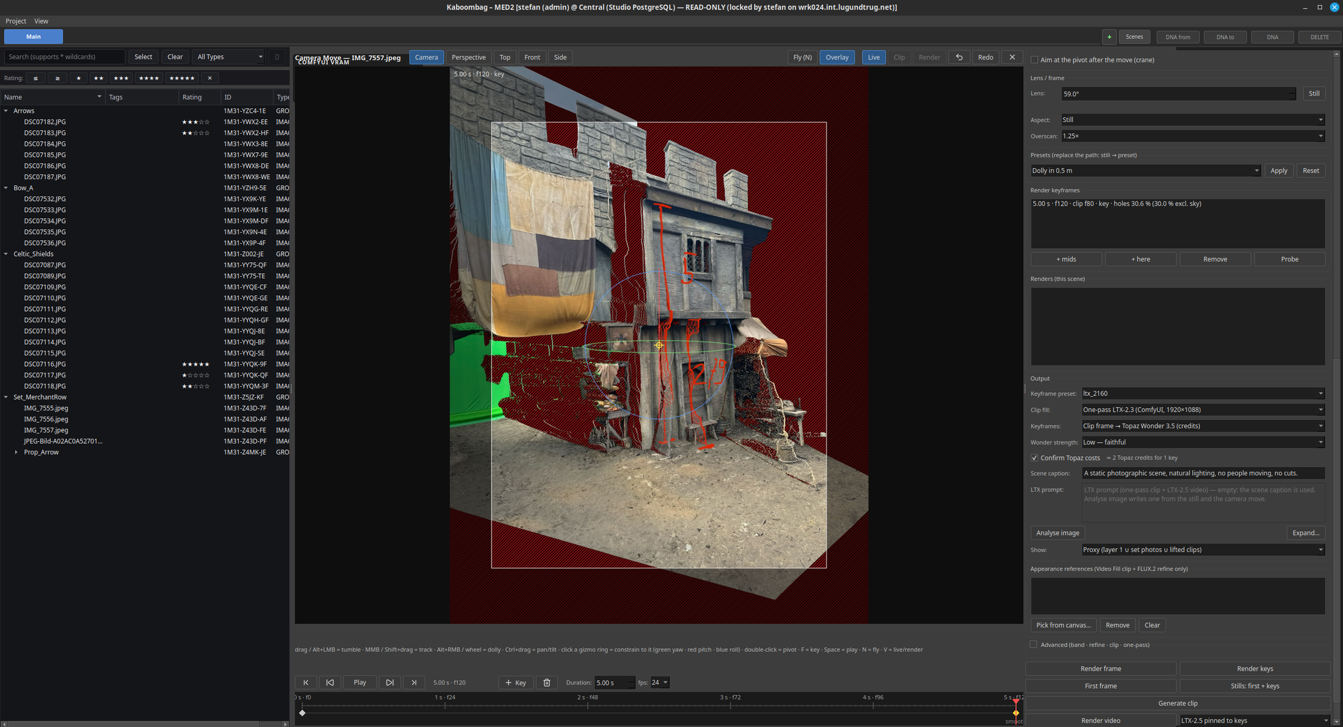Uncheck Confirm Topaz costs
The width and height of the screenshot is (1343, 727).
tap(1034, 457)
